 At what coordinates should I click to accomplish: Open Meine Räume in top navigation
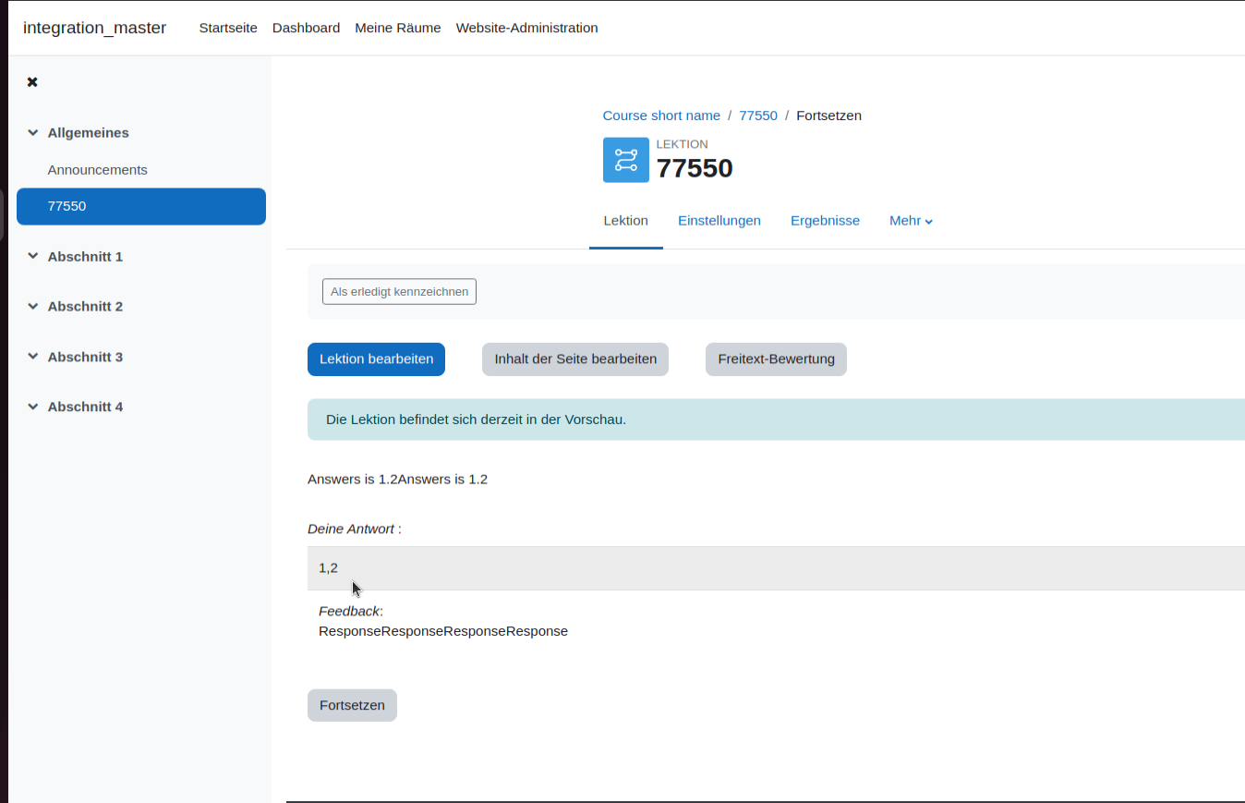coord(398,28)
